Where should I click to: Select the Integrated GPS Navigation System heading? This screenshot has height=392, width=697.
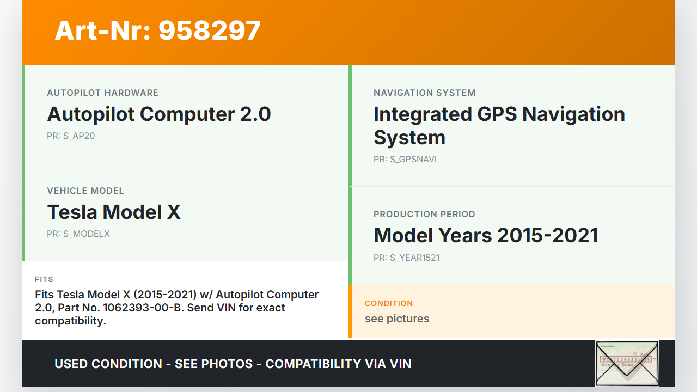499,126
